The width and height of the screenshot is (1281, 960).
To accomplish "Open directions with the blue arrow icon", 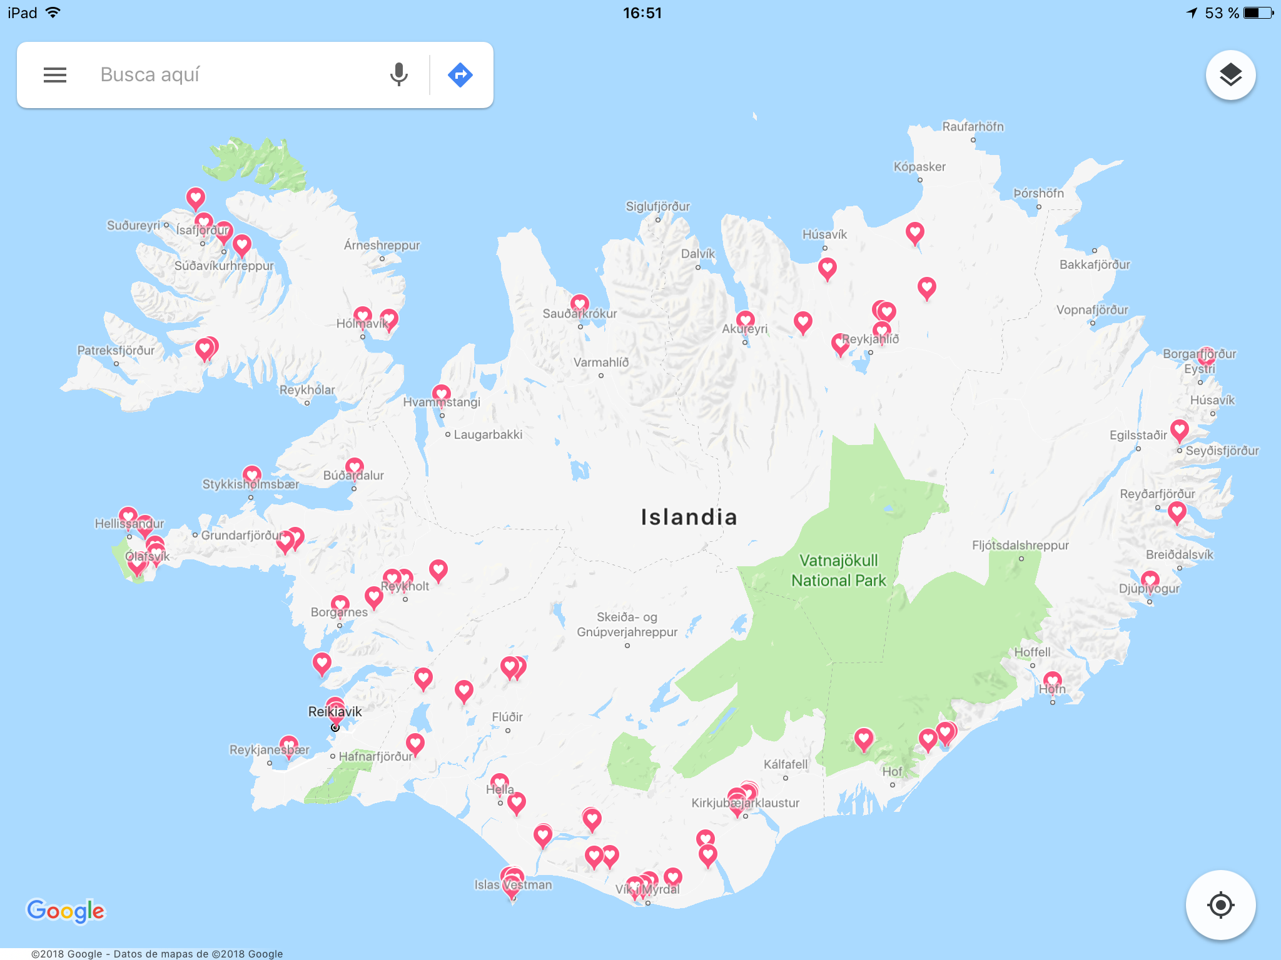I will coord(460,75).
